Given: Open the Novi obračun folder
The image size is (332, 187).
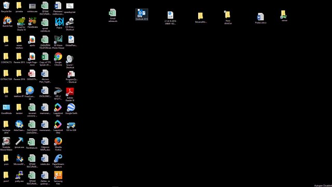Looking at the screenshot, I should (228, 18).
